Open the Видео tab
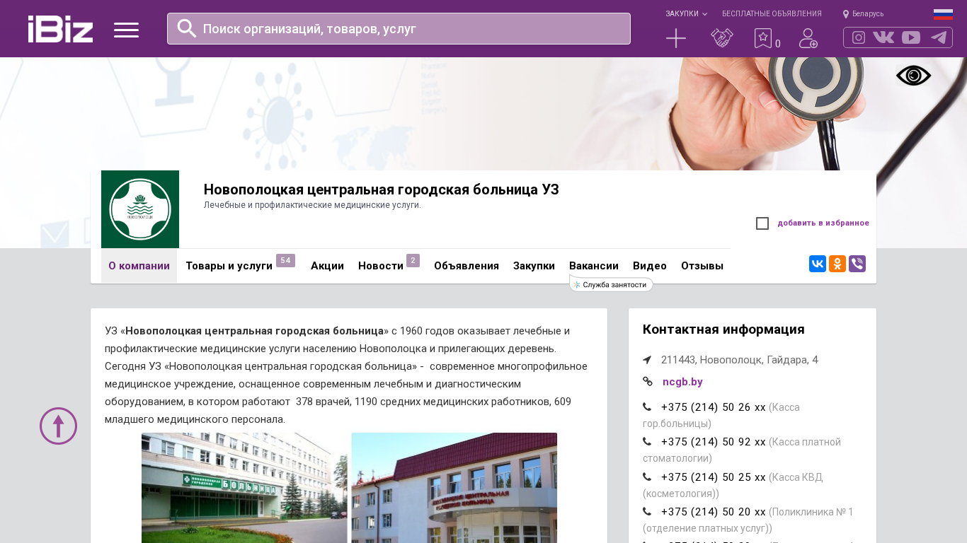The width and height of the screenshot is (967, 543). [650, 266]
